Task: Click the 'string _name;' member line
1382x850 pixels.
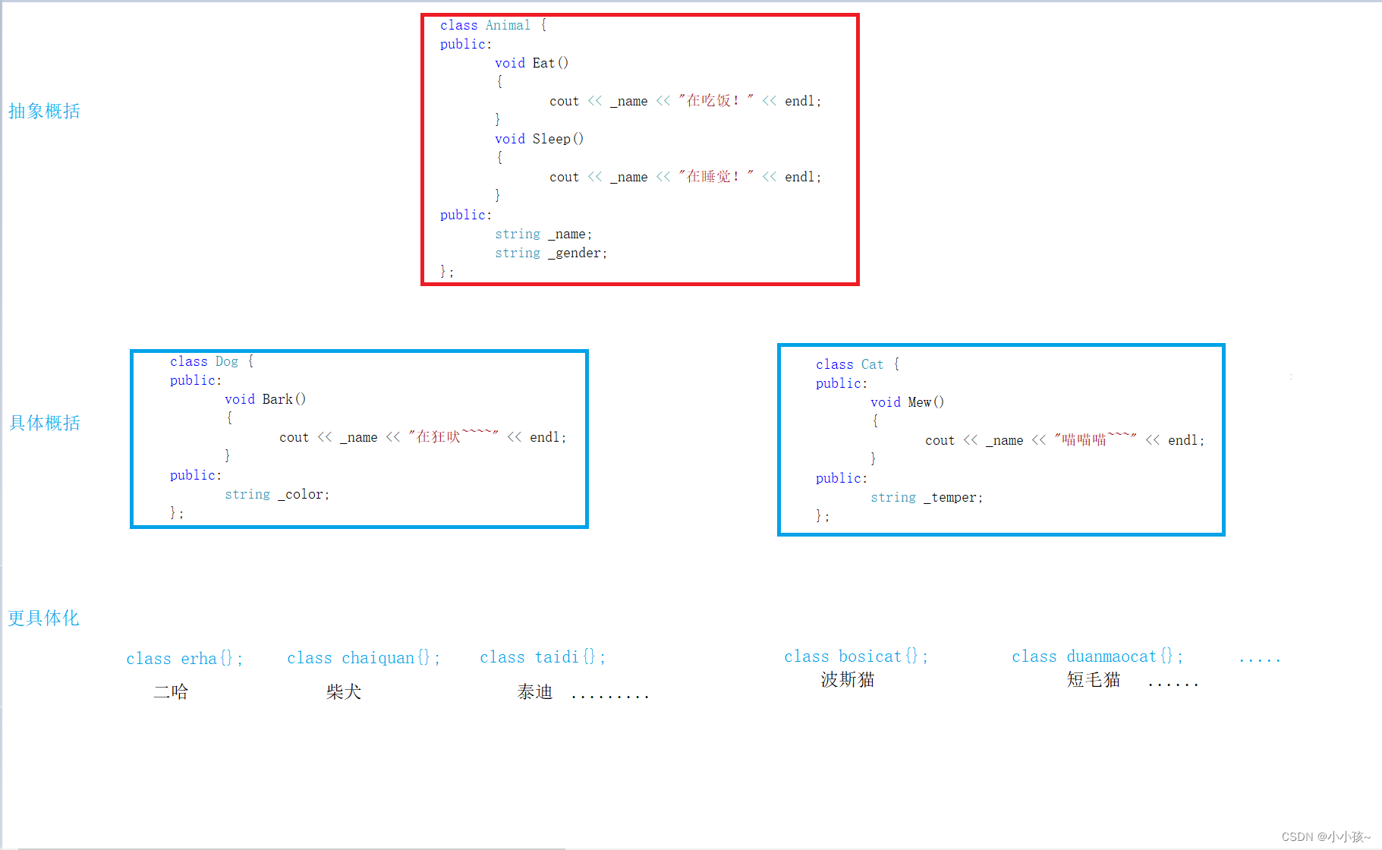Action: click(543, 235)
